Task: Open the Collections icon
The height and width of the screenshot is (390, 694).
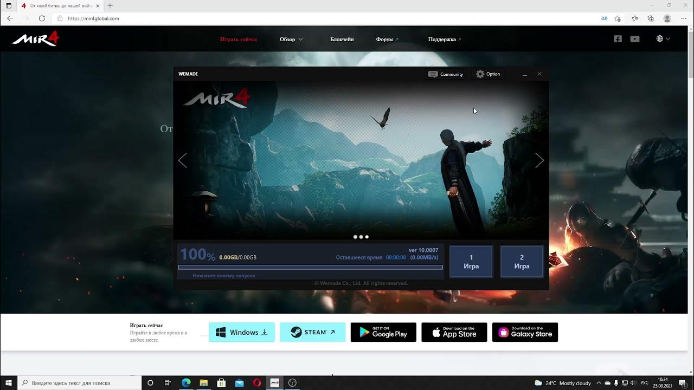Action: tap(651, 18)
